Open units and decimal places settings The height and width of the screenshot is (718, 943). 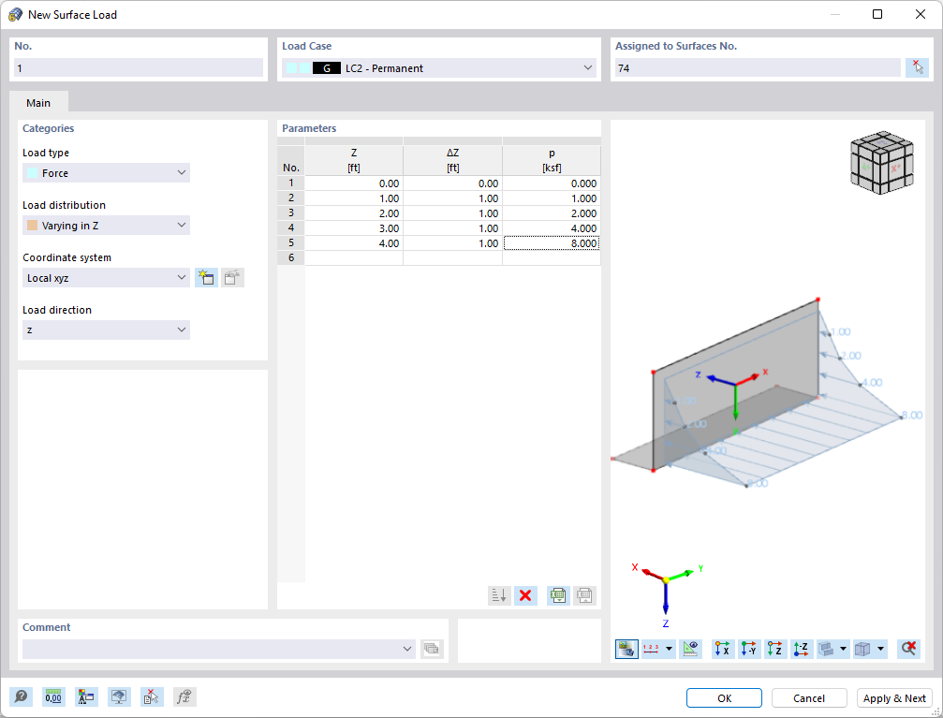[x=53, y=696]
